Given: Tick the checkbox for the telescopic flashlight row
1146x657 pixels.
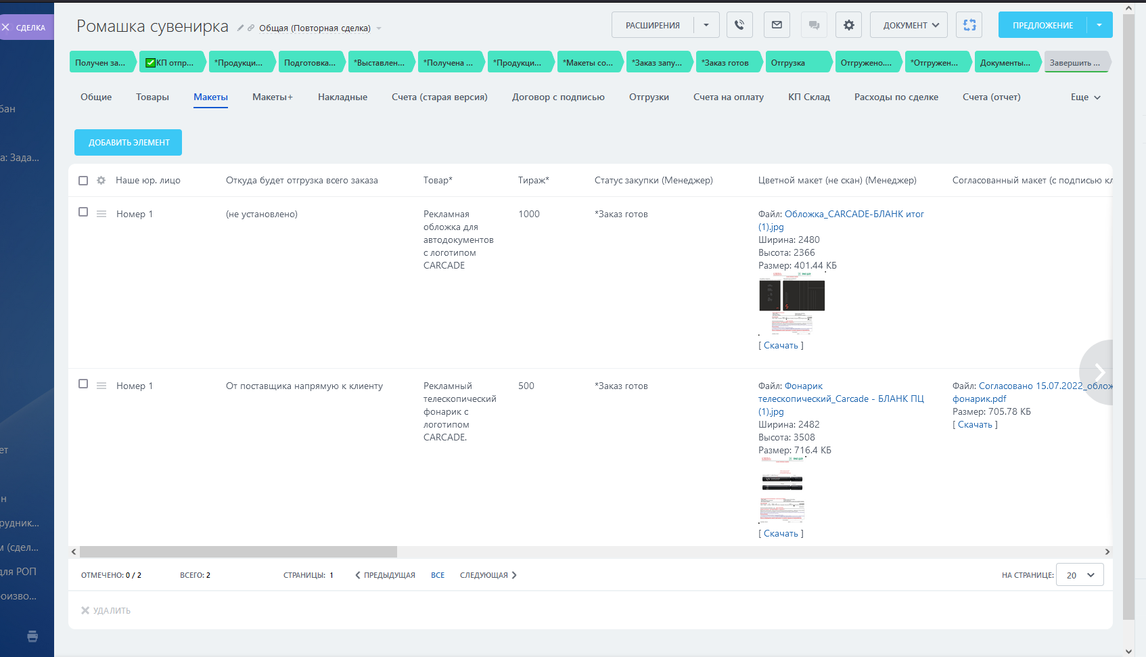Looking at the screenshot, I should [x=83, y=384].
